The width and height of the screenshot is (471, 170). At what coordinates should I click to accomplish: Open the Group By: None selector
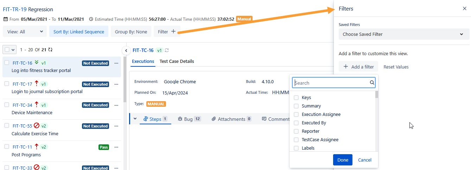tap(131, 32)
